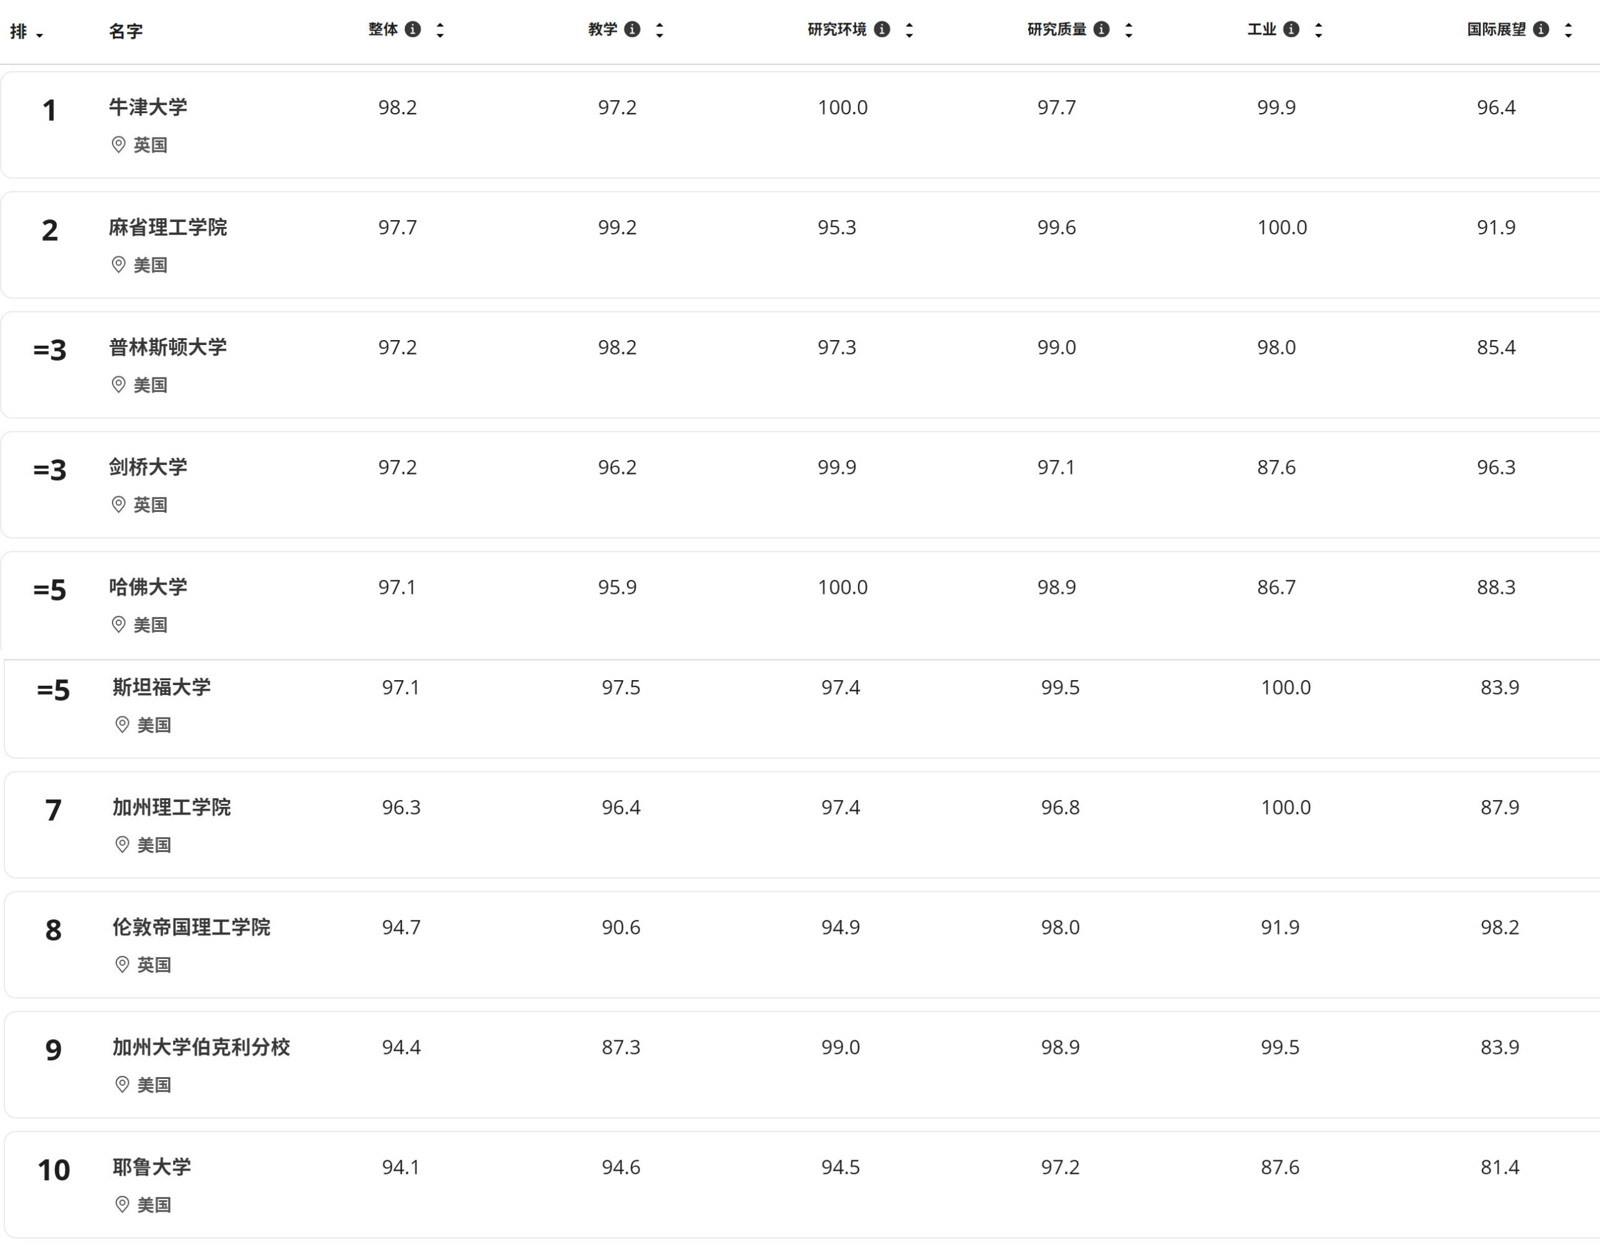This screenshot has width=1600, height=1249.
Task: Click info icon beside 研究环境 header
Action: tap(882, 29)
